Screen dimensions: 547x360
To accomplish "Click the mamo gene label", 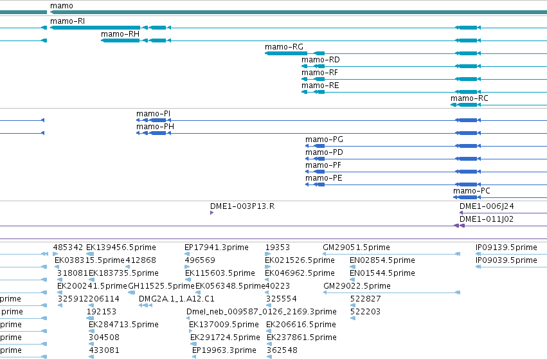I will tap(62, 6).
